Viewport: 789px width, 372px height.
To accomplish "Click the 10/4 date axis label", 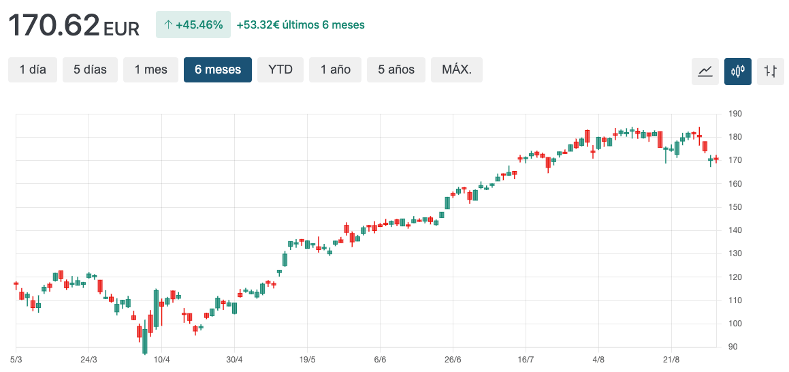I will pyautogui.click(x=161, y=360).
